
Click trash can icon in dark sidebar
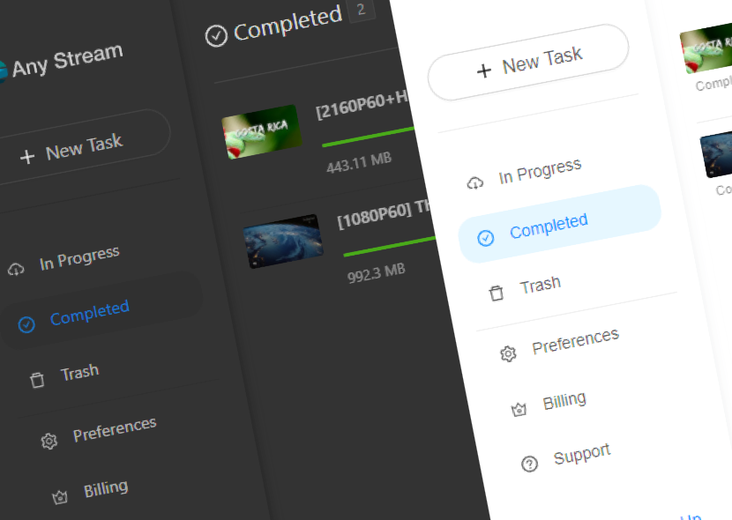(x=37, y=380)
